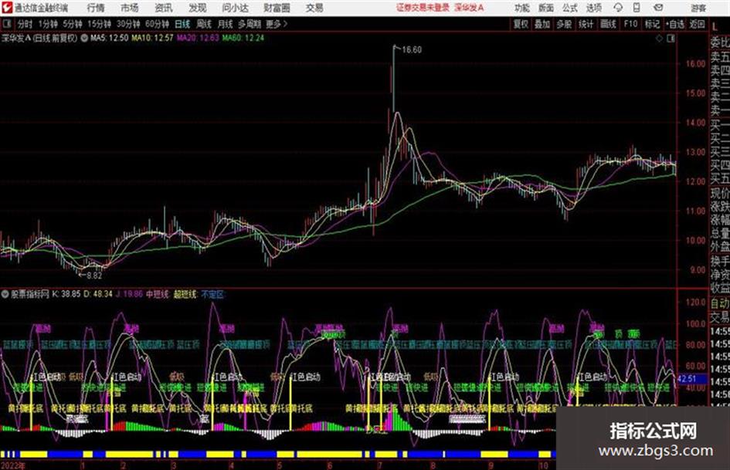Open the 发现 menu

point(198,8)
